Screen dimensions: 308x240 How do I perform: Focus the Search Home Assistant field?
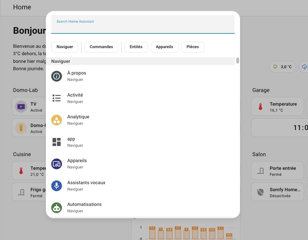pyautogui.click(x=143, y=27)
